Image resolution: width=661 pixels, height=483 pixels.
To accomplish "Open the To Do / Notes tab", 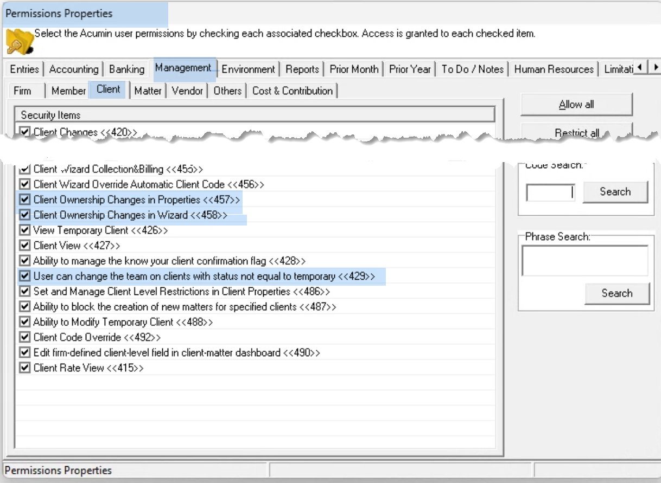I will (473, 69).
